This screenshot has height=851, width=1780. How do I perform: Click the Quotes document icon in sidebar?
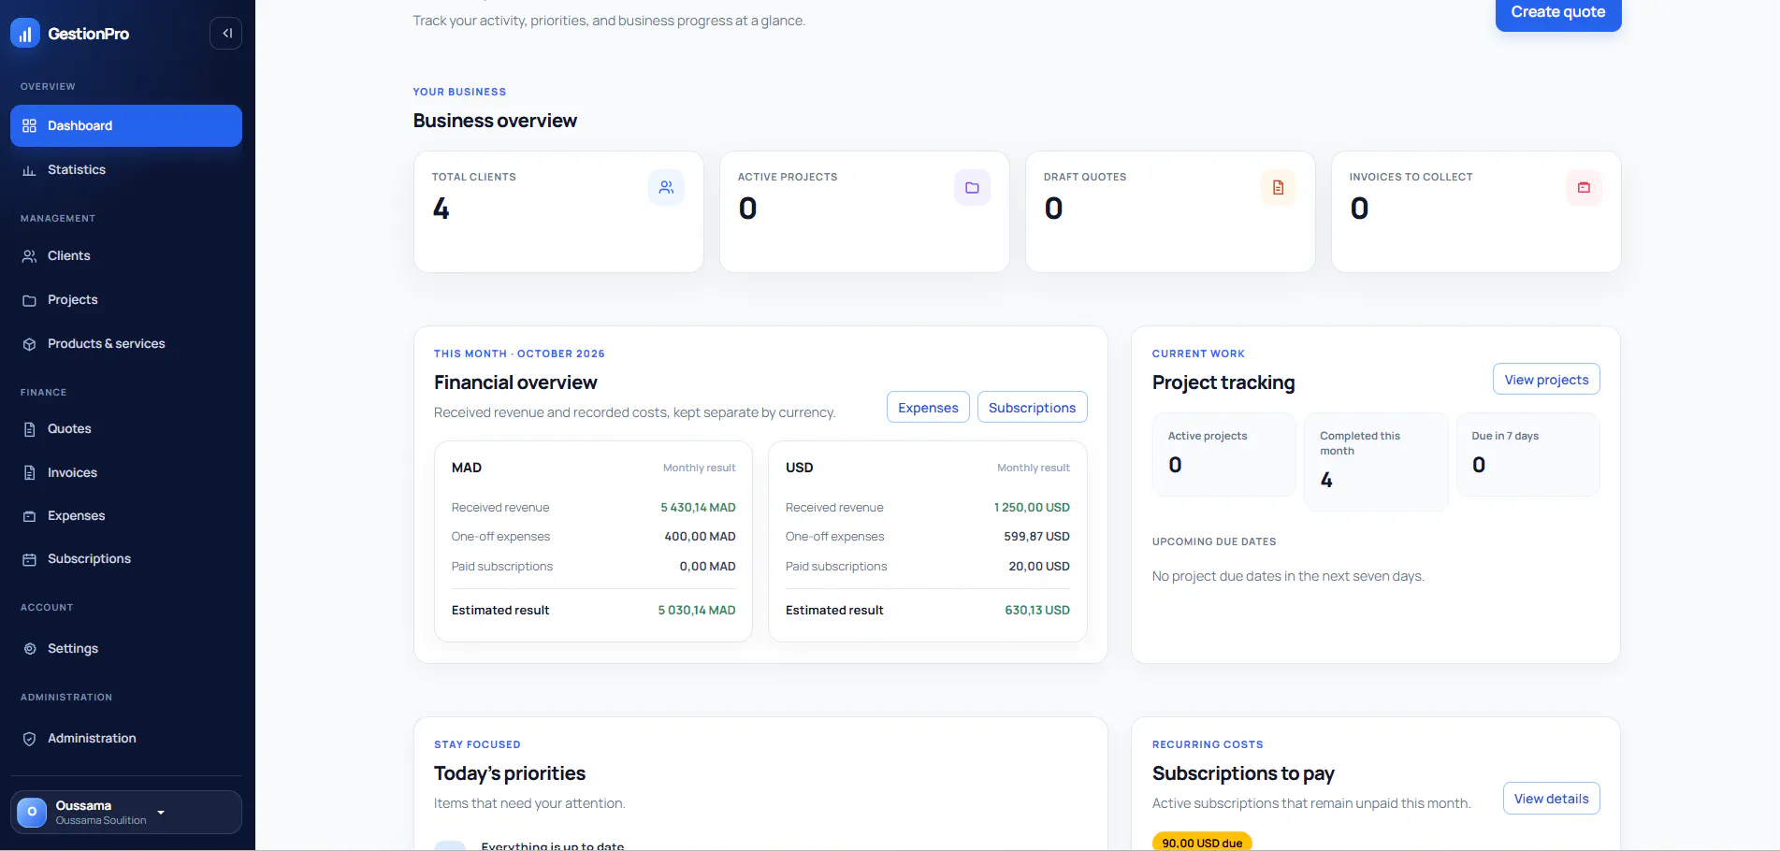coord(29,429)
